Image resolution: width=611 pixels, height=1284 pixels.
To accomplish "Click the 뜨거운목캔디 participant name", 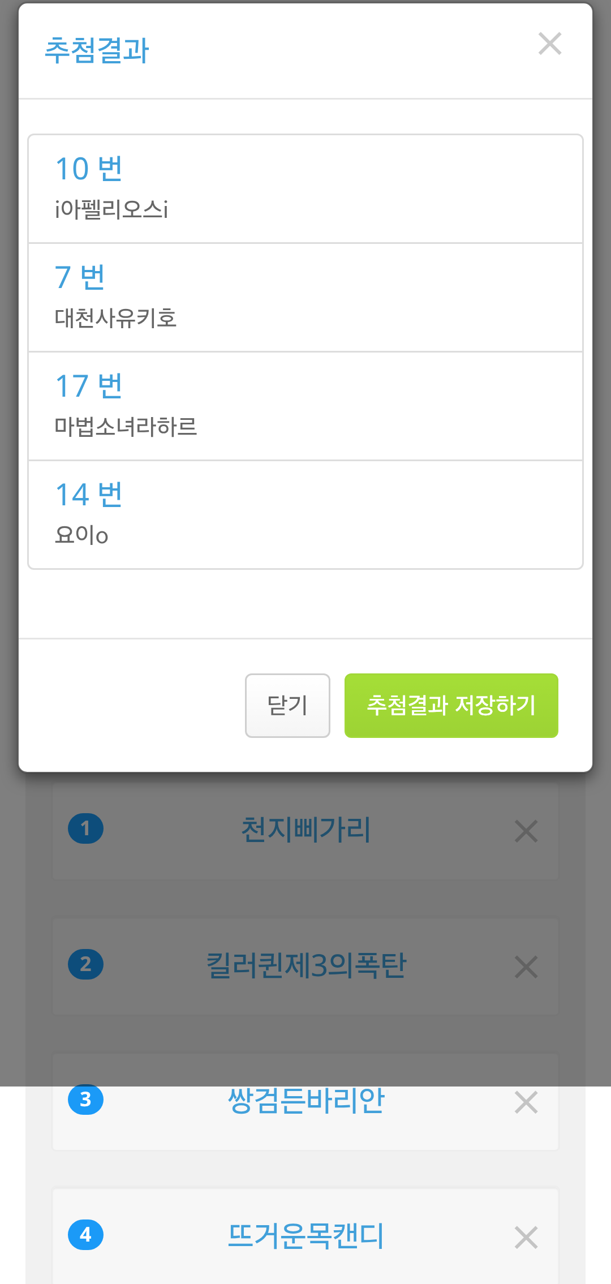I will point(305,1235).
